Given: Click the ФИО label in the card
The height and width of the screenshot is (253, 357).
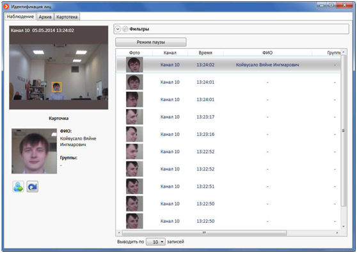Looking at the screenshot, I should 66,131.
